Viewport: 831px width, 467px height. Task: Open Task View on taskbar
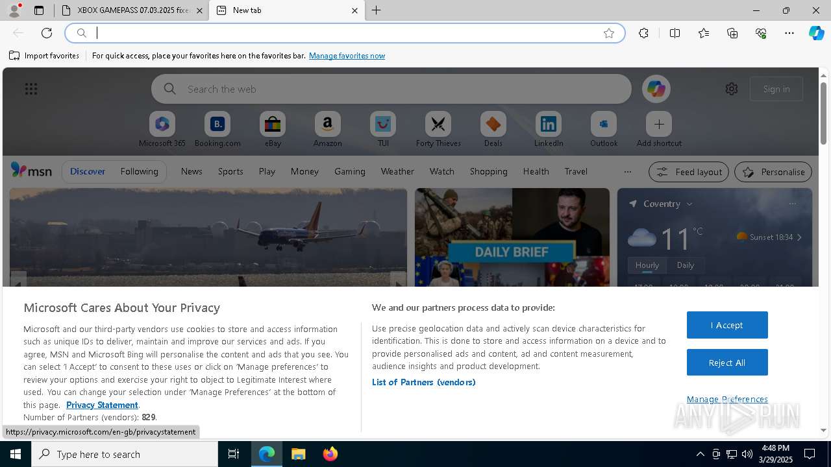(234, 454)
